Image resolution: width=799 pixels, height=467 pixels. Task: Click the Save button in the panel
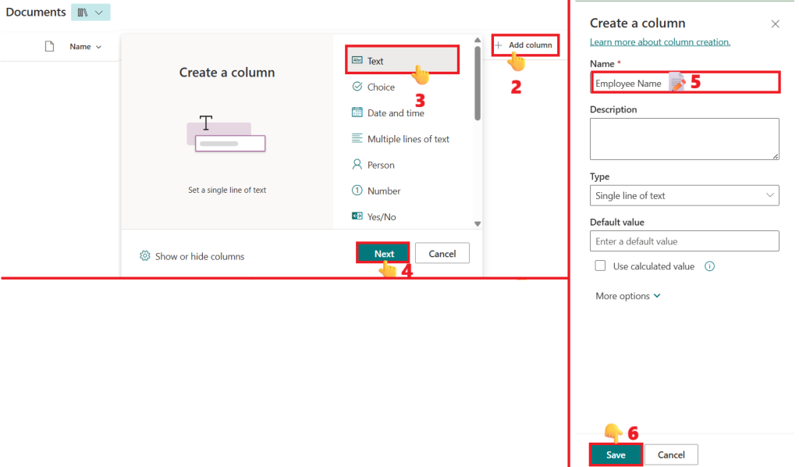click(x=615, y=455)
